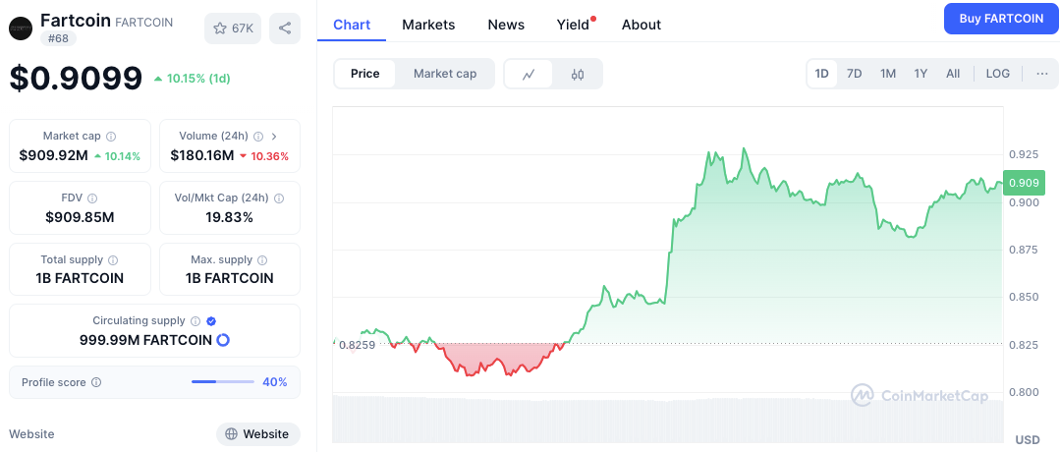Toggle LOG scale on chart
The width and height of the screenshot is (1060, 452).
point(998,74)
